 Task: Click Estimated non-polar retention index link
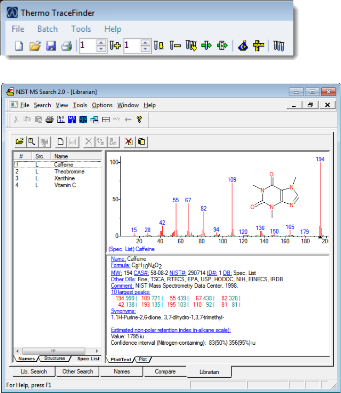[170, 330]
